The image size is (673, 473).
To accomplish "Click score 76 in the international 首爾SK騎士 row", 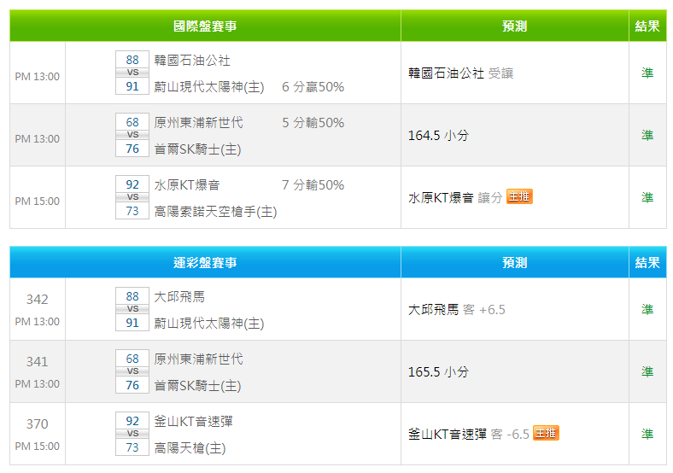I will click(132, 149).
